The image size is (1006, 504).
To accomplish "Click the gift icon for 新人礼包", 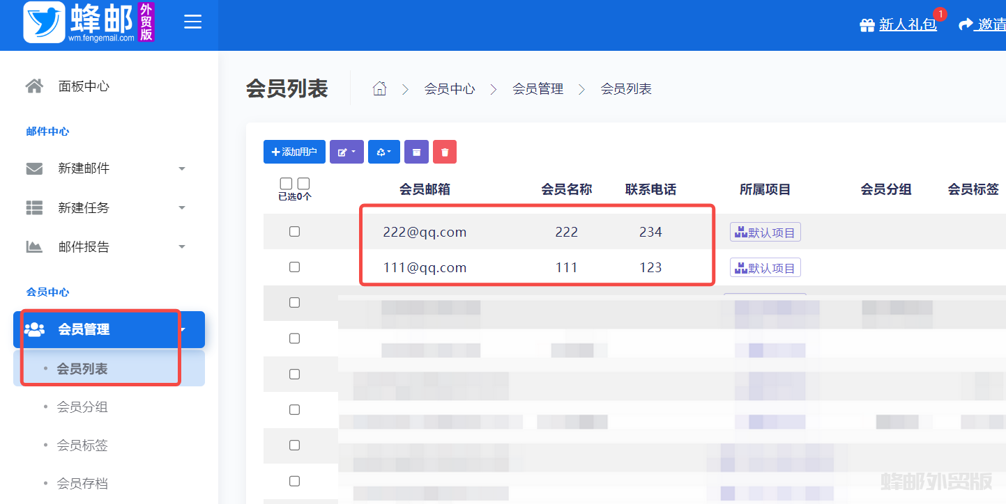I will 867,25.
